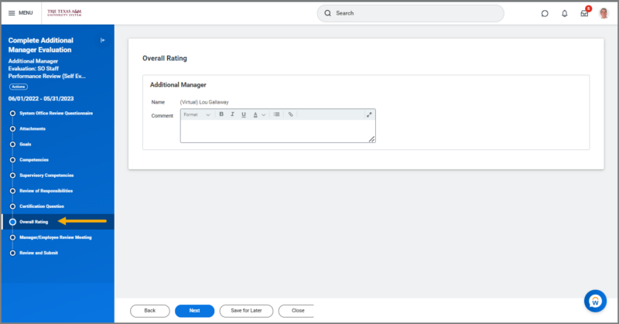Click the text color A icon
The height and width of the screenshot is (324, 619).
click(255, 115)
